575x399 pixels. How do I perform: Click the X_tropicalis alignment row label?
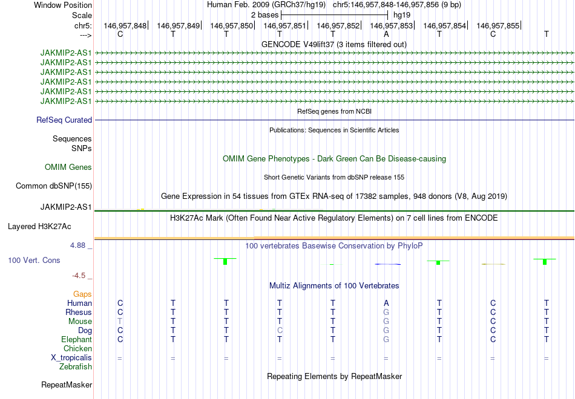coord(71,358)
